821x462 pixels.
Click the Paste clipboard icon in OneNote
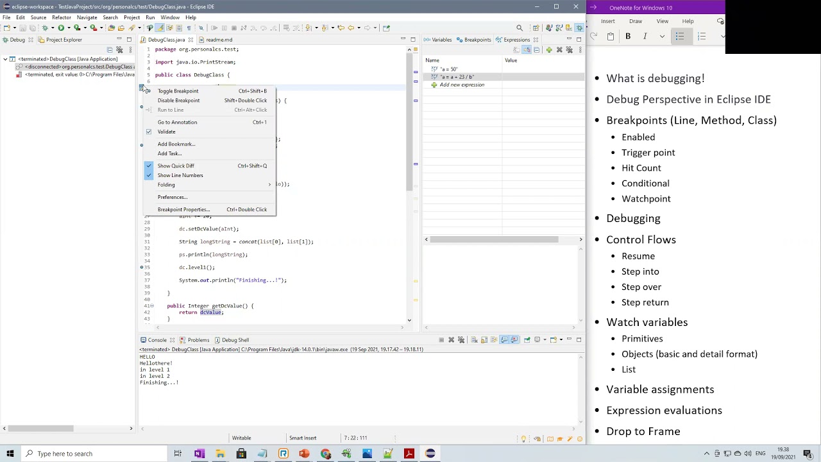point(611,37)
